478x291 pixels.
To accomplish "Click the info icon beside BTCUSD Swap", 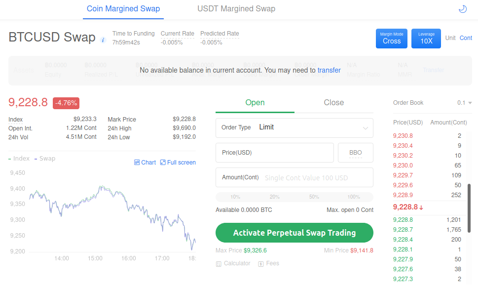I will 103,40.
